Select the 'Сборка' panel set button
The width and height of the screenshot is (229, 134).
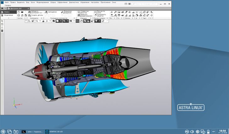(x=7, y=12)
